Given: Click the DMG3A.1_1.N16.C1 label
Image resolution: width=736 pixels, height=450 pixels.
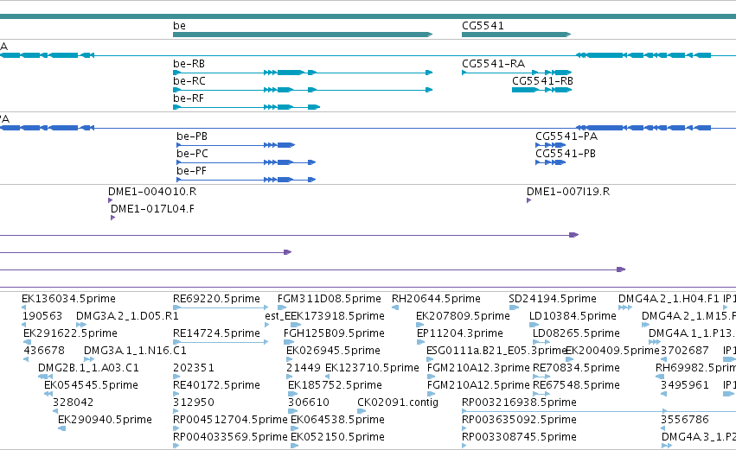Looking at the screenshot, I should (x=135, y=351).
